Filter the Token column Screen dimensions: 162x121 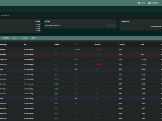click(124, 44)
